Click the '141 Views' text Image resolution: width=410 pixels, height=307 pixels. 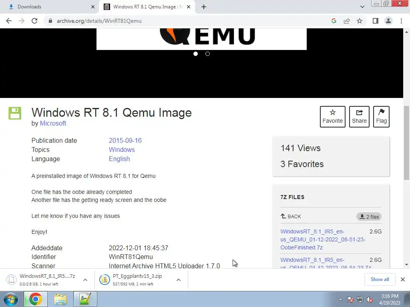point(300,148)
